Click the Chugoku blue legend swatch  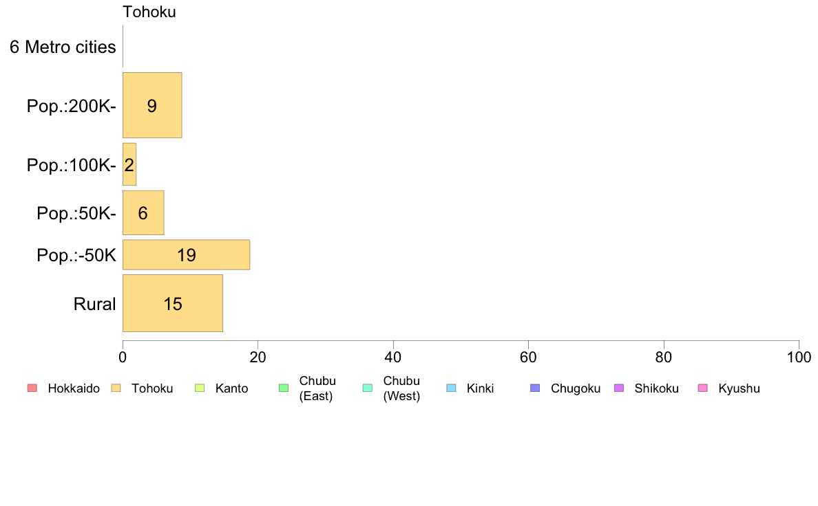[535, 388]
